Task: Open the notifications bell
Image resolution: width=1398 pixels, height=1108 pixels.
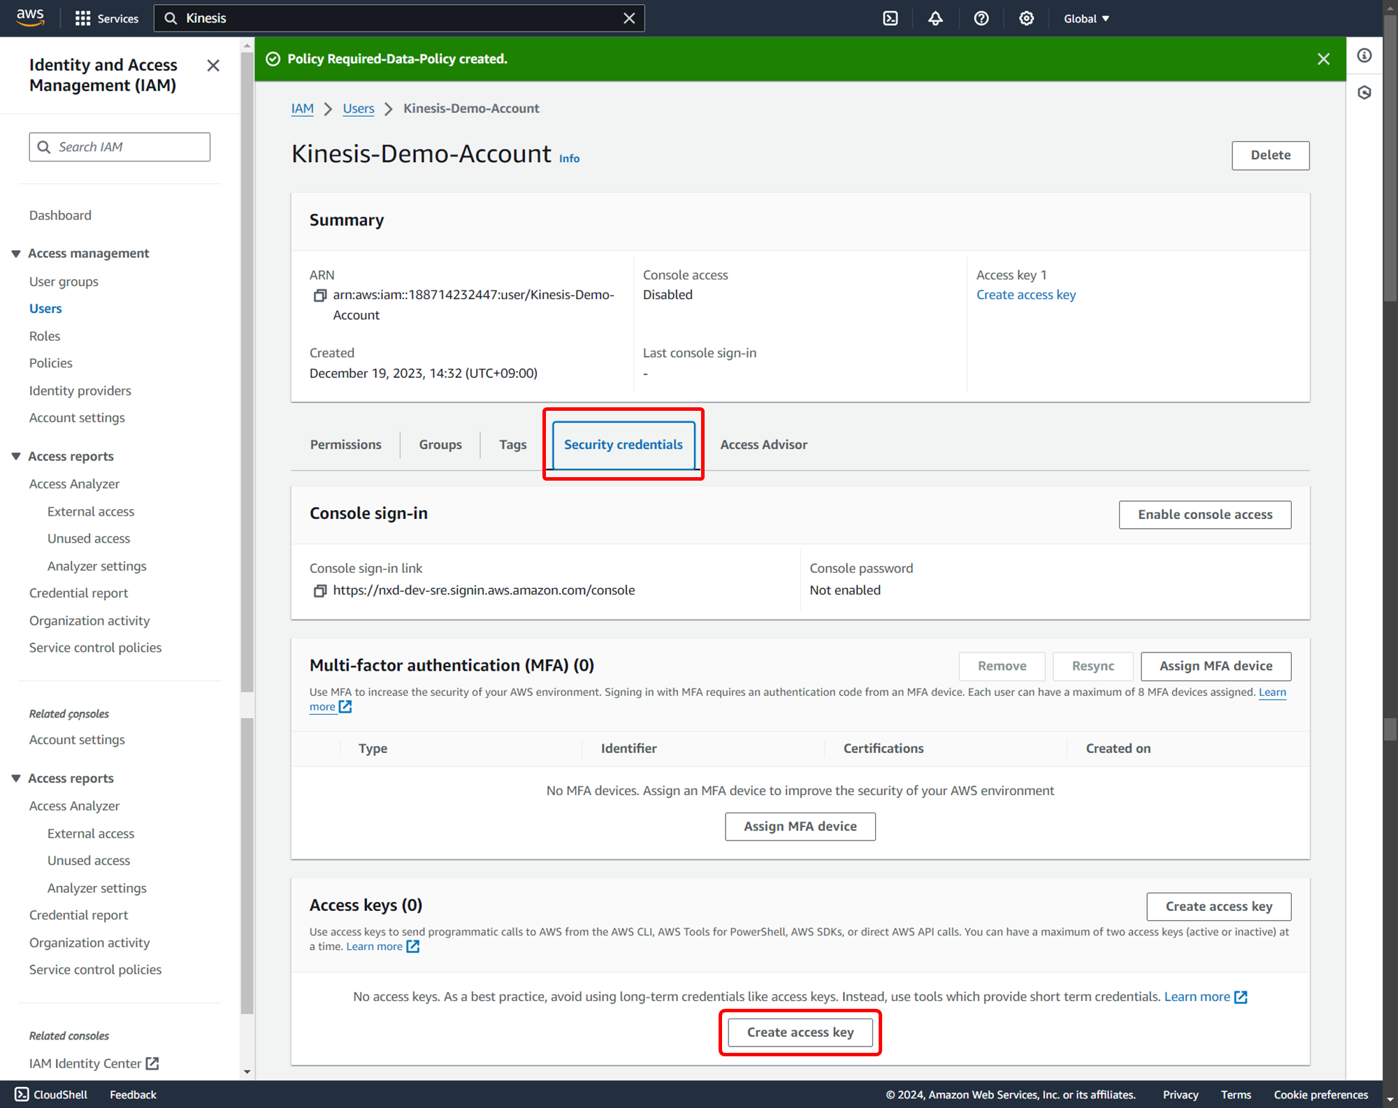Action: click(935, 18)
